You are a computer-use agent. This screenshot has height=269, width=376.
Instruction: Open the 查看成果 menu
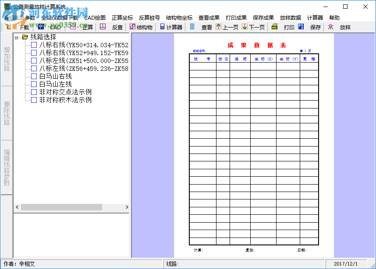click(x=209, y=17)
